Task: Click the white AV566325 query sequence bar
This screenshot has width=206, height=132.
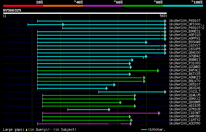Action: tap(85, 13)
